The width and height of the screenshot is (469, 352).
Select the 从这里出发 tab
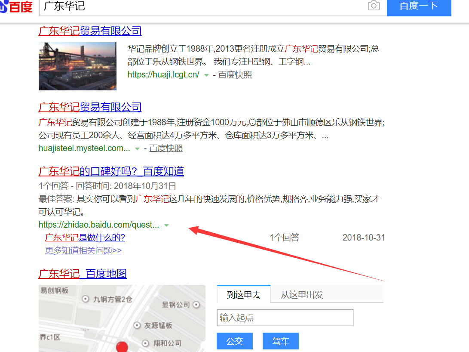pos(302,294)
